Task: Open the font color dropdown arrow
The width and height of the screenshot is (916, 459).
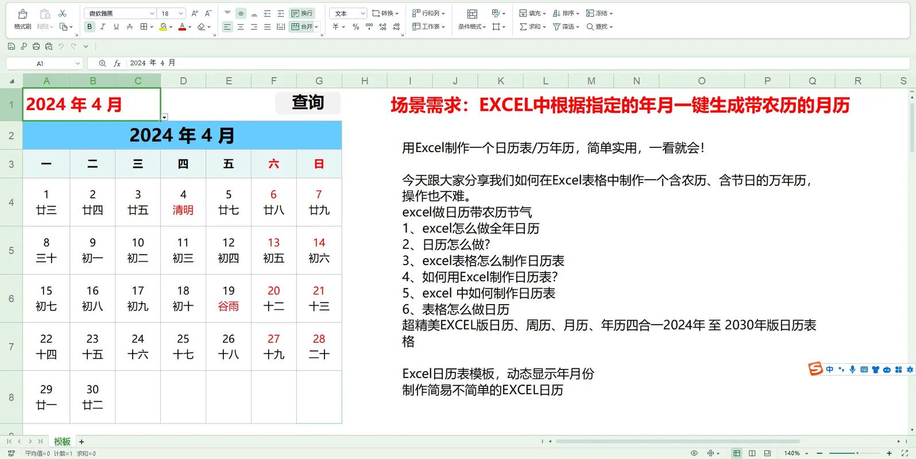Action: pos(191,27)
